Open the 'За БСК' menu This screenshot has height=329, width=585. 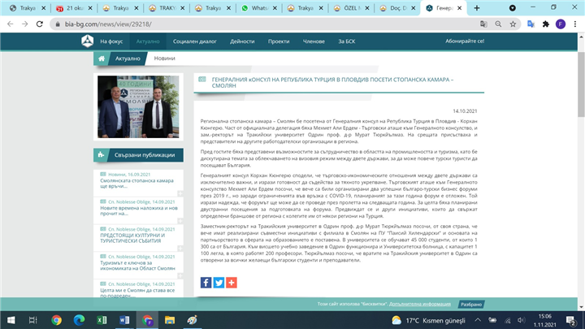pos(347,41)
